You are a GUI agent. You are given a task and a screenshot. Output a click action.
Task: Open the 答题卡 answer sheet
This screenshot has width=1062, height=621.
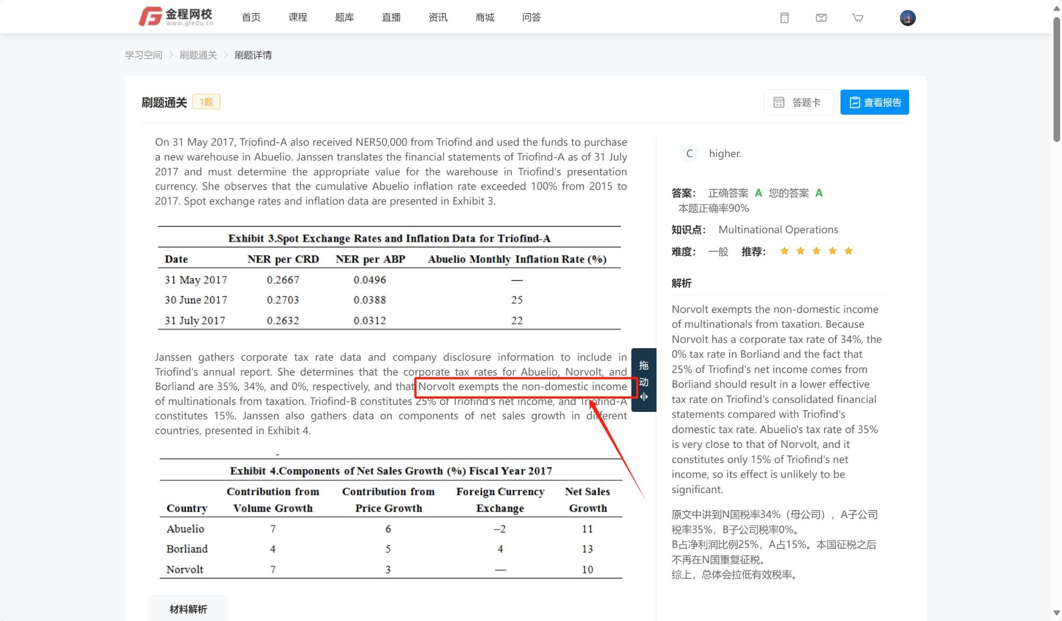tap(798, 102)
